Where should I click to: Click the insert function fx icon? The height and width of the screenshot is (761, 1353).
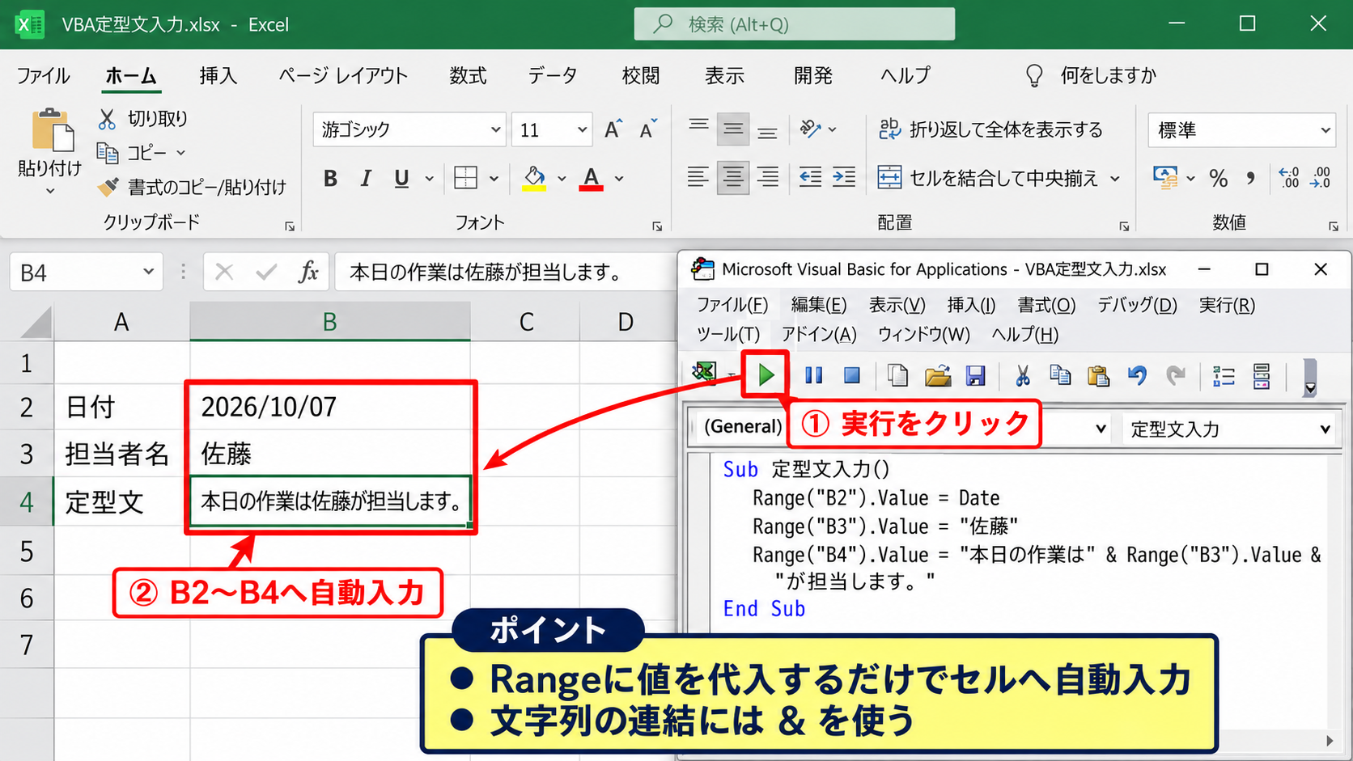[308, 273]
